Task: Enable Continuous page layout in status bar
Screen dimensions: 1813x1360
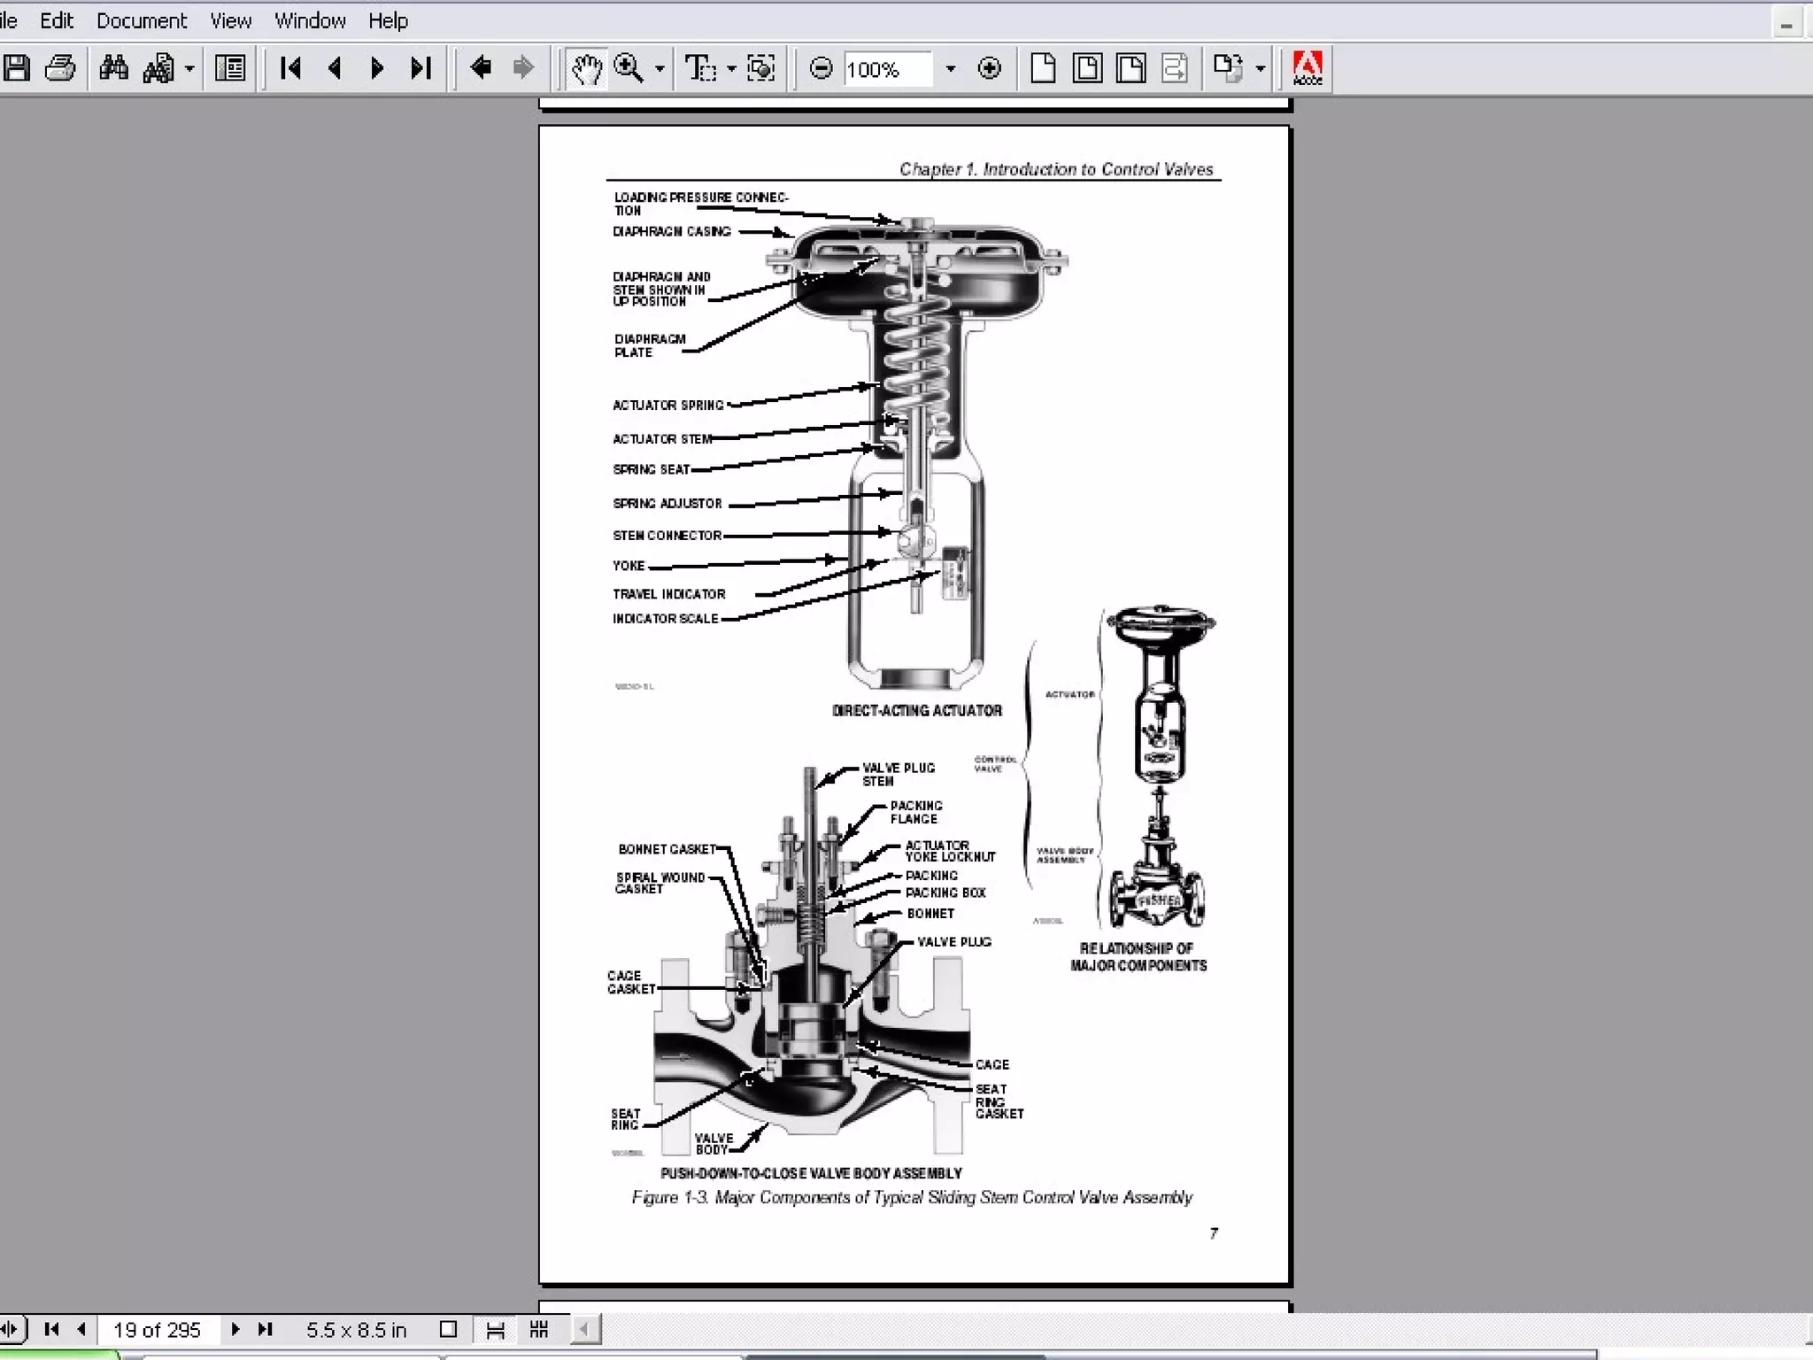Action: coord(495,1329)
